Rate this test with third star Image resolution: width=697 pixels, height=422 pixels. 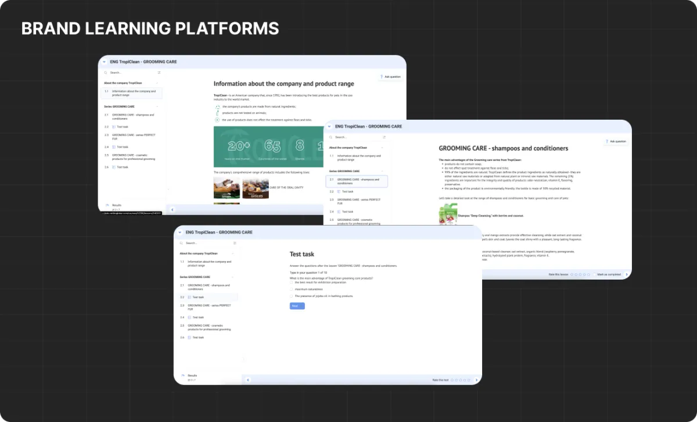(x=461, y=380)
